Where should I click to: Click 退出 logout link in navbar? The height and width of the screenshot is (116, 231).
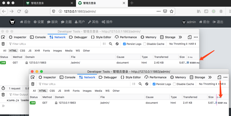pyautogui.click(x=218, y=22)
